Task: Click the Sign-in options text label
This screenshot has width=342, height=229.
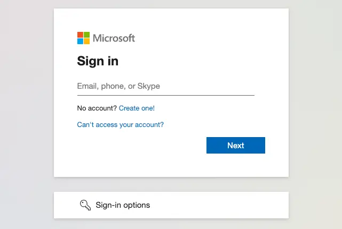Action: (x=123, y=205)
